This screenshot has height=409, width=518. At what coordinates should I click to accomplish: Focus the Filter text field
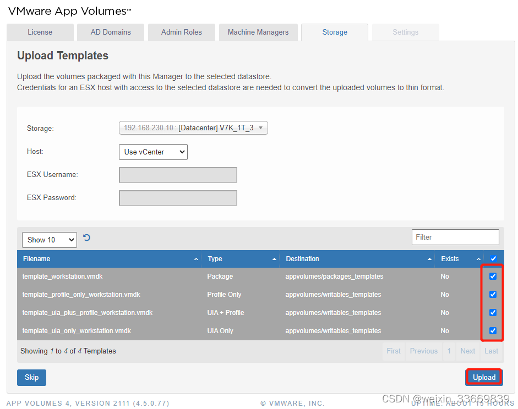click(x=455, y=237)
